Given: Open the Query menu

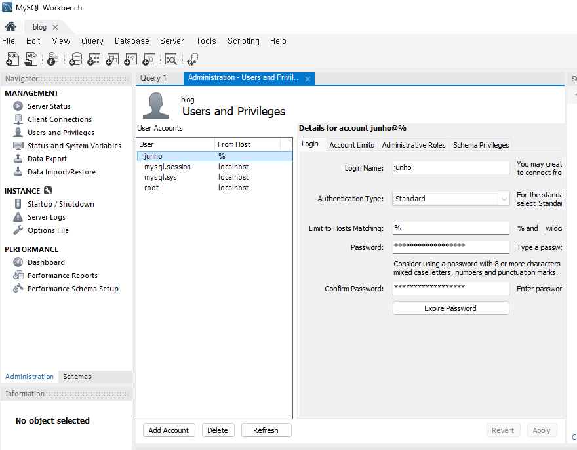Looking at the screenshot, I should point(92,41).
